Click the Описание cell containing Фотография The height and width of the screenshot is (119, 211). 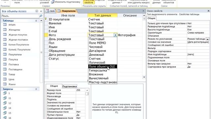pos(130,35)
